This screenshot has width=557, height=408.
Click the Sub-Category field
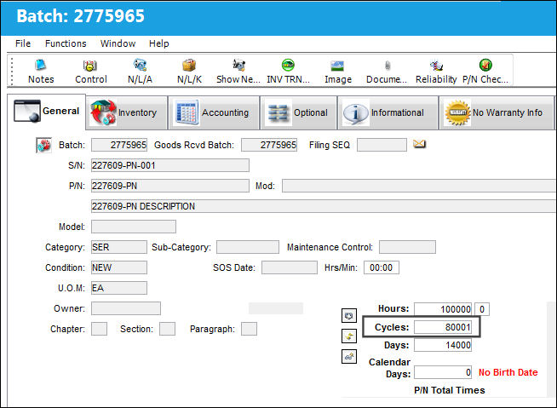pos(248,247)
